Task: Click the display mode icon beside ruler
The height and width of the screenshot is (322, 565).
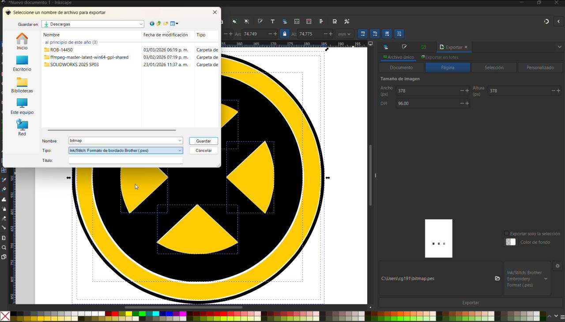Action: tap(371, 44)
